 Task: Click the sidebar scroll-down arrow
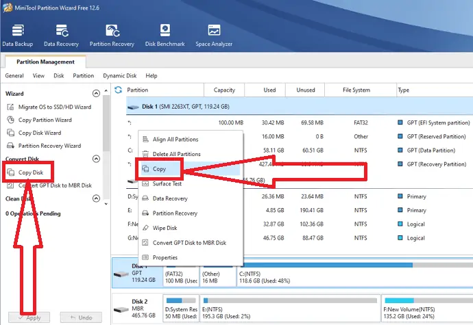tap(106, 204)
